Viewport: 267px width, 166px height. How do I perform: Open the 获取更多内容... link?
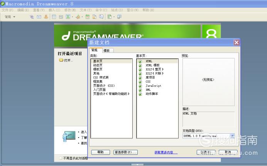point(166,152)
